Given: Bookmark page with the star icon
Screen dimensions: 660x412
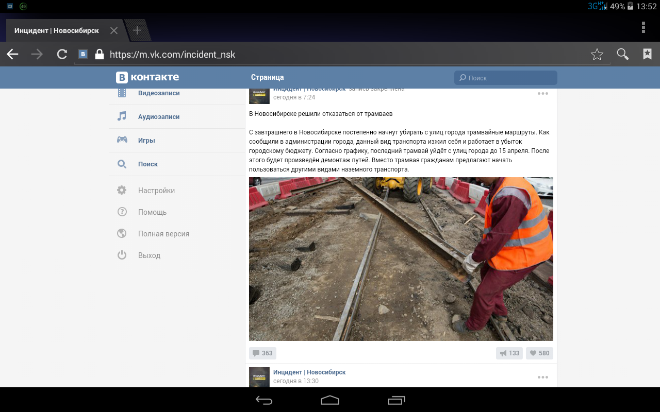Looking at the screenshot, I should [597, 54].
